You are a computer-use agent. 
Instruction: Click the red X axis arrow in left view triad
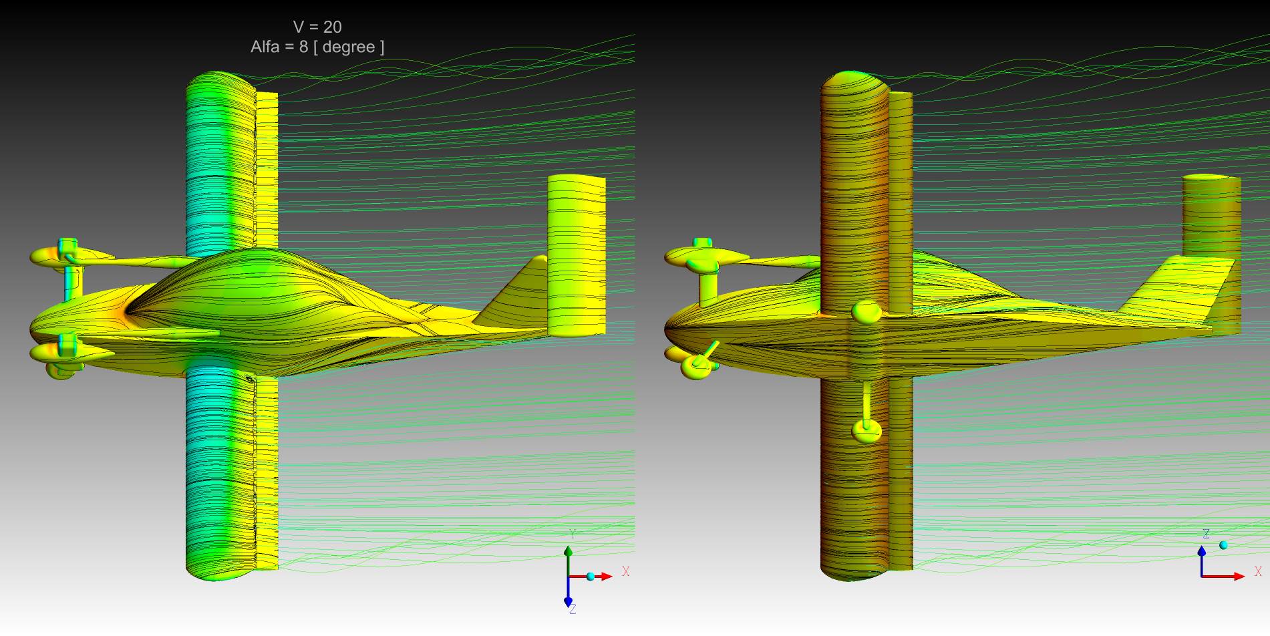[603, 576]
